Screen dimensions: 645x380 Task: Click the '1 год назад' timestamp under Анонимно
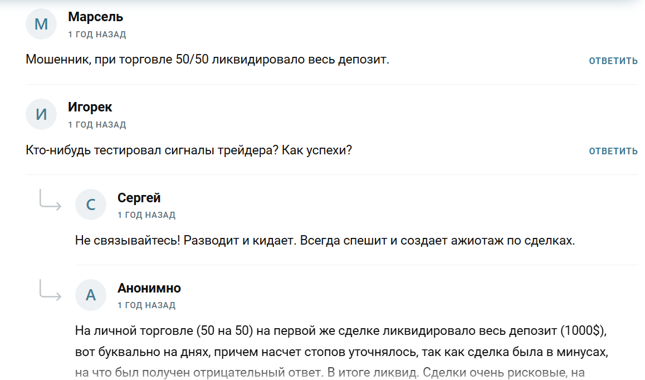click(146, 305)
